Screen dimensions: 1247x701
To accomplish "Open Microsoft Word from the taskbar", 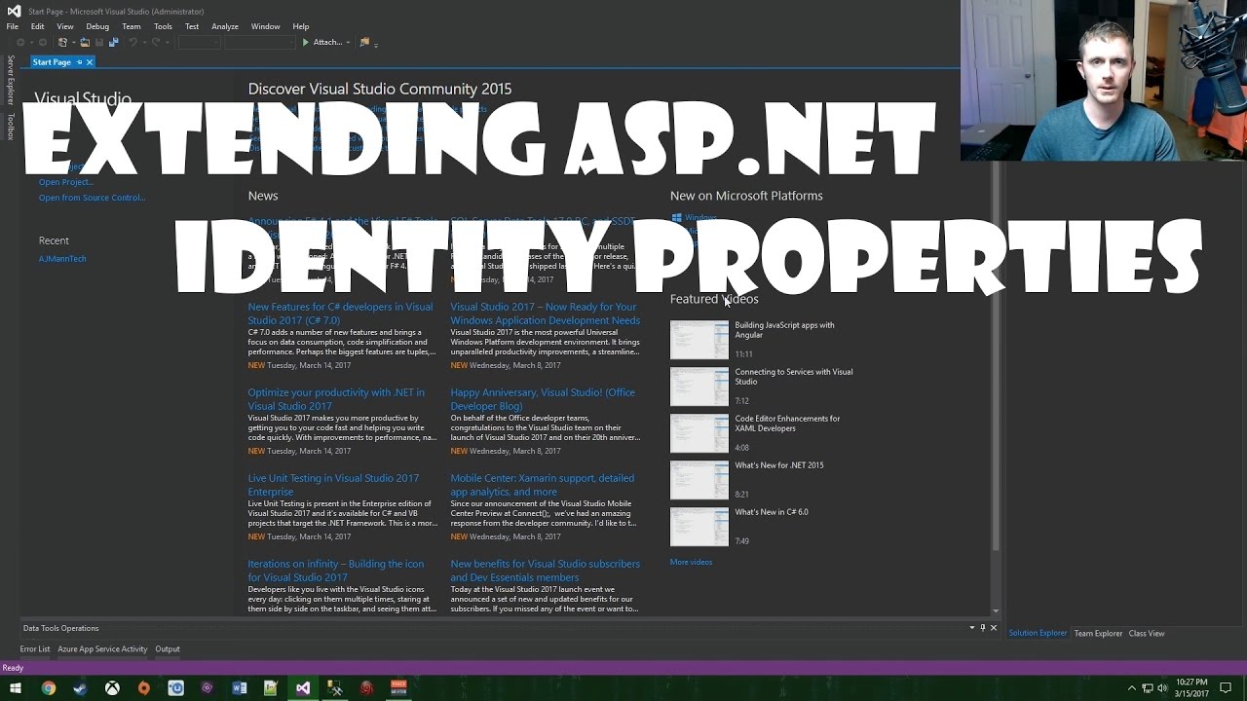I will (240, 688).
